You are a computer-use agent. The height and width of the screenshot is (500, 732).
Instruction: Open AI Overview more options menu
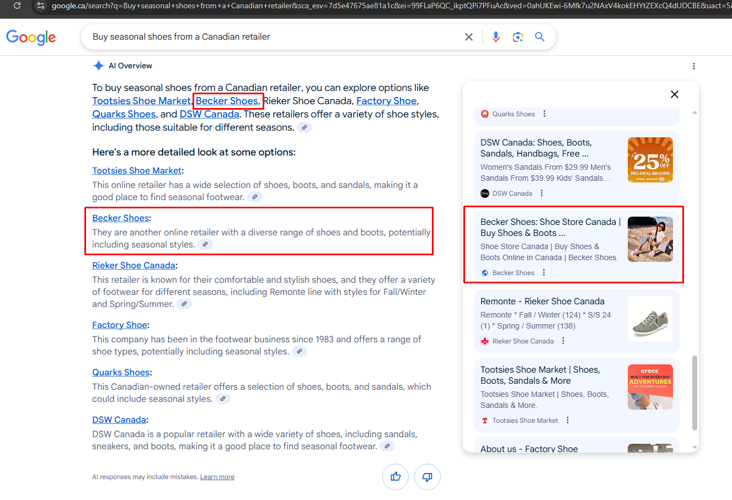(693, 66)
